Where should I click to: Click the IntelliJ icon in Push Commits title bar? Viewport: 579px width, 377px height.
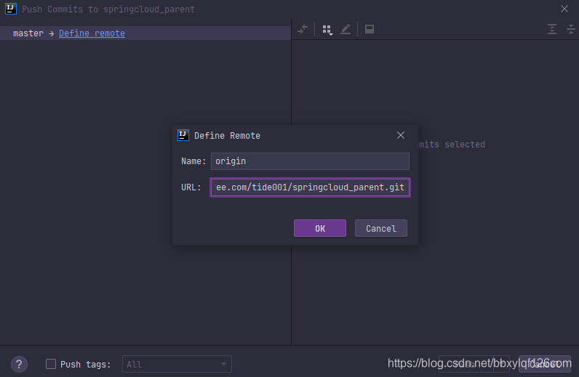[x=11, y=9]
